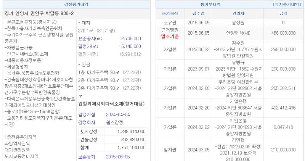
Task: Select the 소유권 row owner 윤상원
Action: point(238,23)
